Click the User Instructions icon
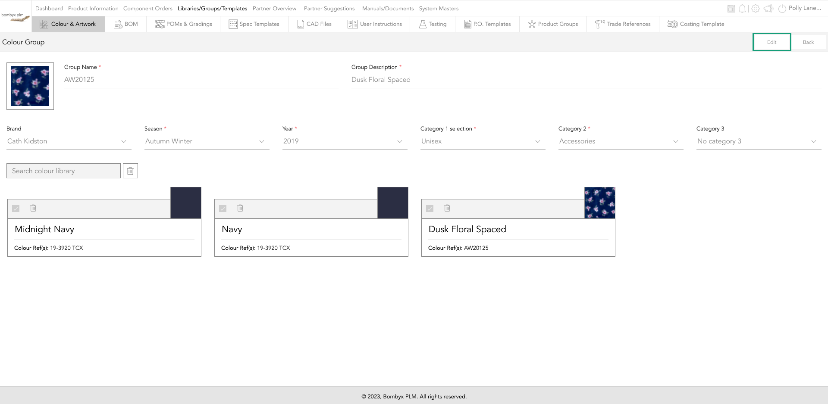 pos(353,24)
